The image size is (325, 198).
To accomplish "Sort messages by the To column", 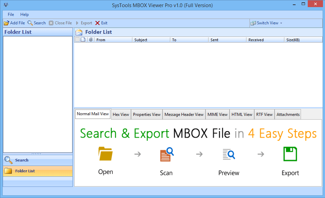I will (189, 40).
